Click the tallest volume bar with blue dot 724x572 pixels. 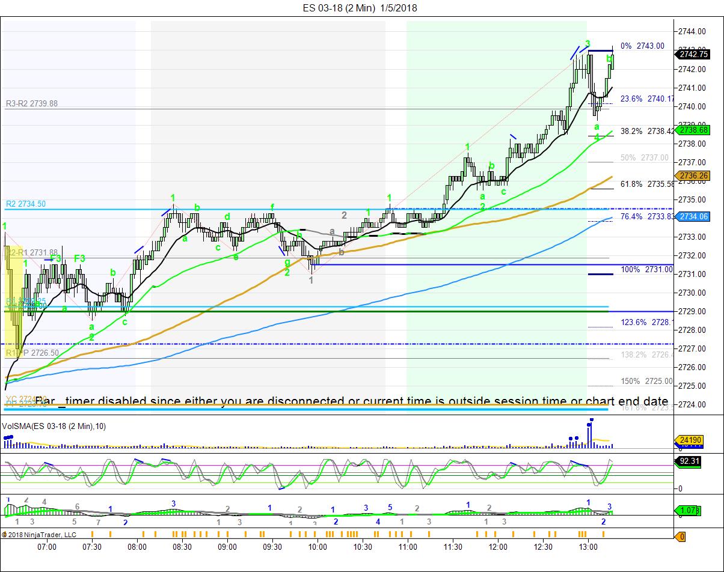[x=591, y=434]
